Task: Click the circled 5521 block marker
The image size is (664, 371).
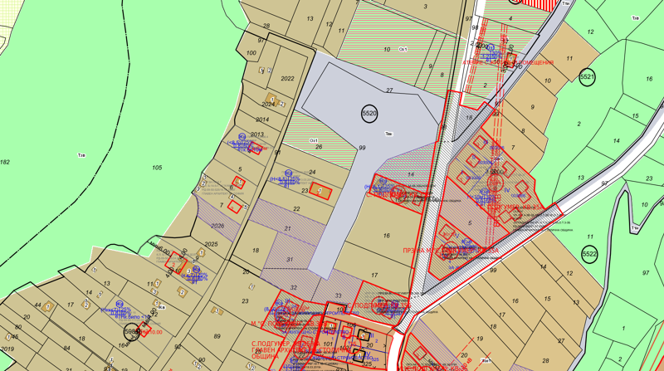Action: coord(588,77)
